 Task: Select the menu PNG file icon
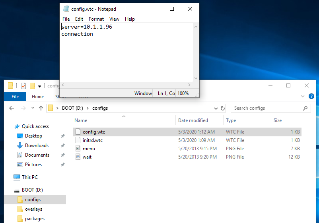[78, 149]
